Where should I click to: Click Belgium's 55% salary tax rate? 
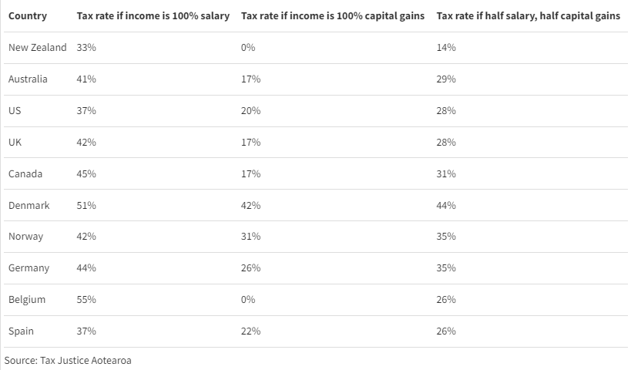(x=86, y=300)
